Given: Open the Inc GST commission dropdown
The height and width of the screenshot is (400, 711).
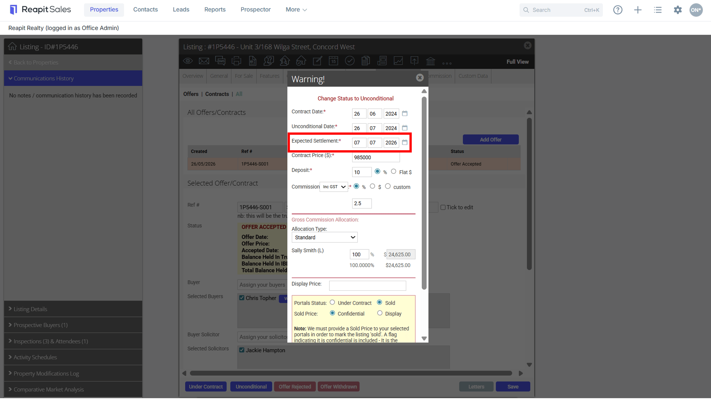Looking at the screenshot, I should click(x=334, y=187).
